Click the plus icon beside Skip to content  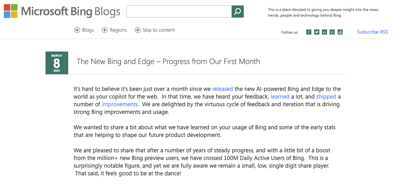point(138,30)
